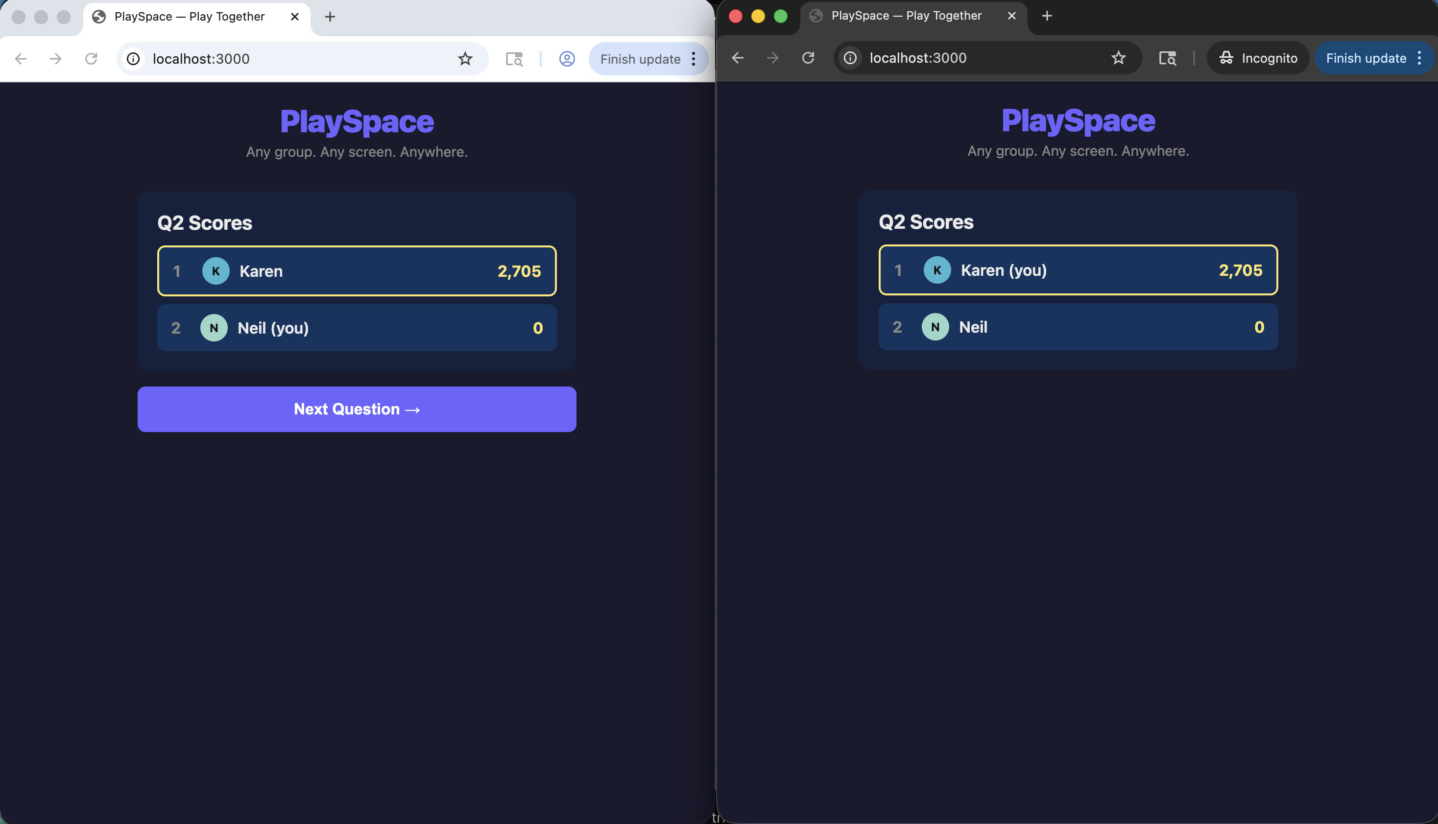Click the search tabs icon in Incognito toolbar
The image size is (1438, 824).
(1168, 58)
